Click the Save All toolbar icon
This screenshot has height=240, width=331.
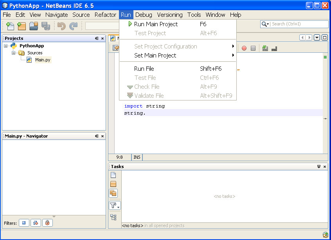46,26
